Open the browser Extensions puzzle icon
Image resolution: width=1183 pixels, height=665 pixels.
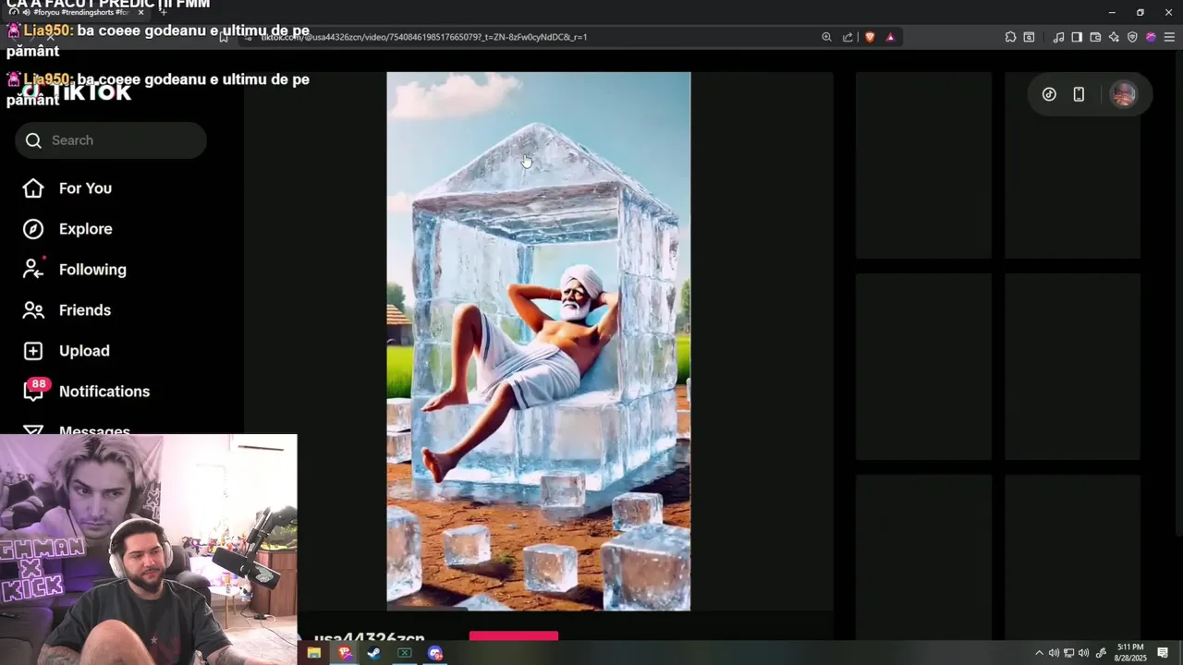pos(1010,37)
